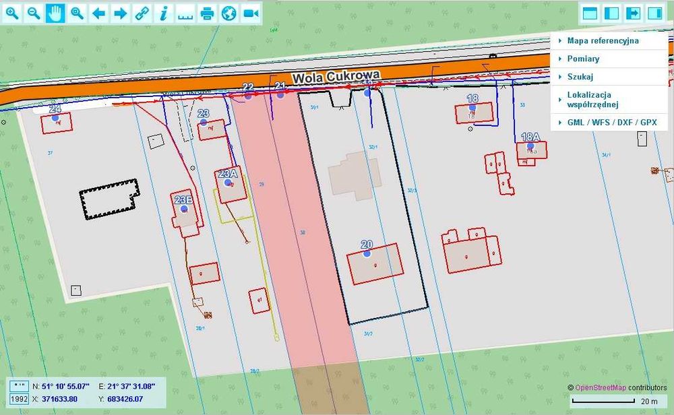Click the dashed black building outline
The image size is (674, 415).
(x=110, y=199)
